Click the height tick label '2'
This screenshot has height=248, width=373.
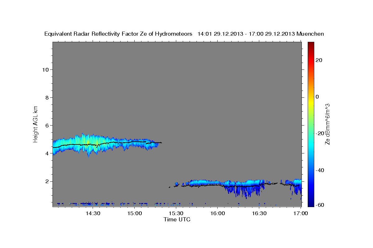pos(47,181)
